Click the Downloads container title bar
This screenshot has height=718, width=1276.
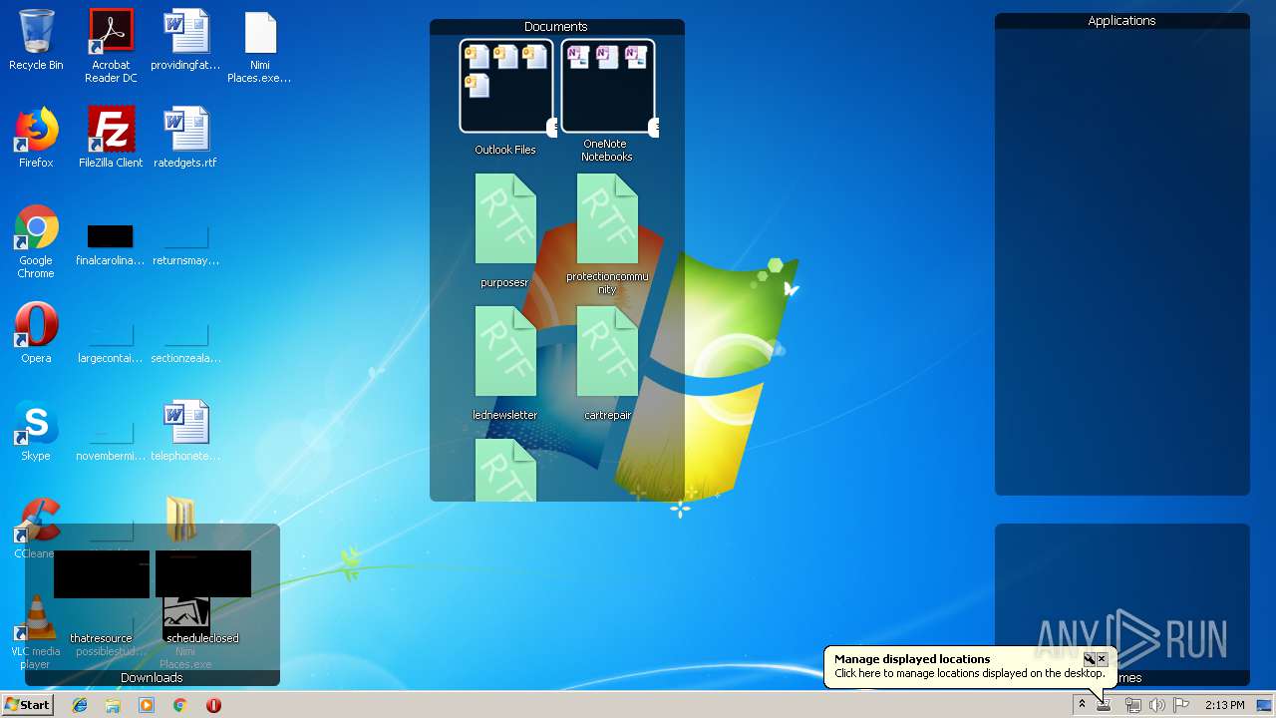pos(152,678)
